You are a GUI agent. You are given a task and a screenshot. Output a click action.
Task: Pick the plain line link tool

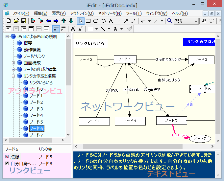point(118,21)
